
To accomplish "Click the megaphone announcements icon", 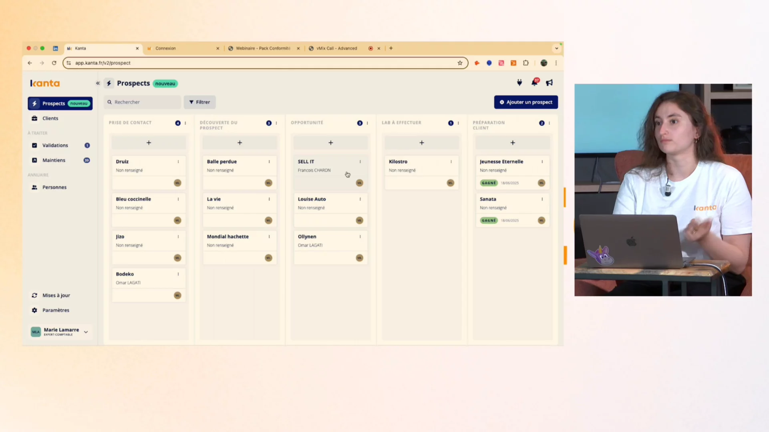I will [550, 82].
